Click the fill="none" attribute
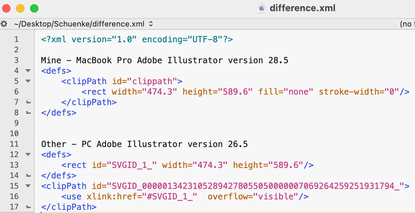The width and height of the screenshot is (415, 213). click(286, 92)
